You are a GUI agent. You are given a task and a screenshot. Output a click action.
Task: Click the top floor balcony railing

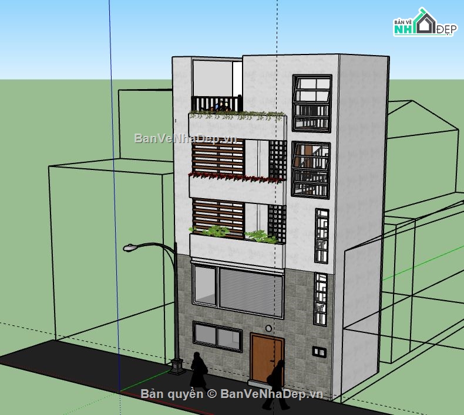click(216, 104)
